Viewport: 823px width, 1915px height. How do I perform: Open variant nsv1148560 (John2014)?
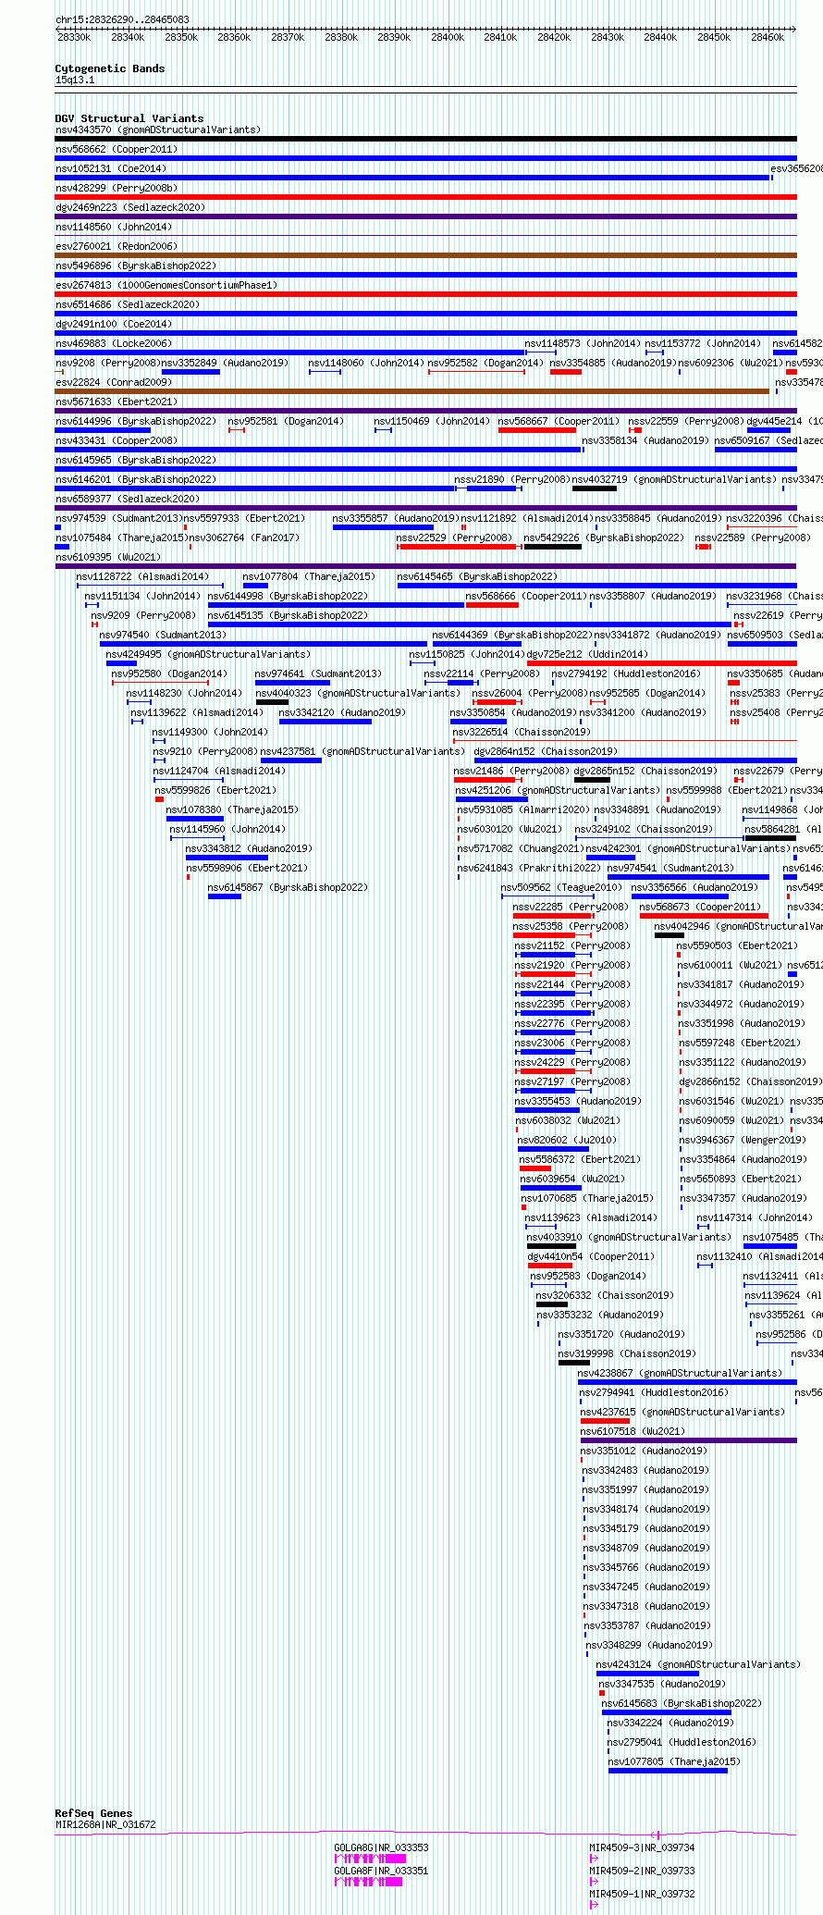click(114, 227)
